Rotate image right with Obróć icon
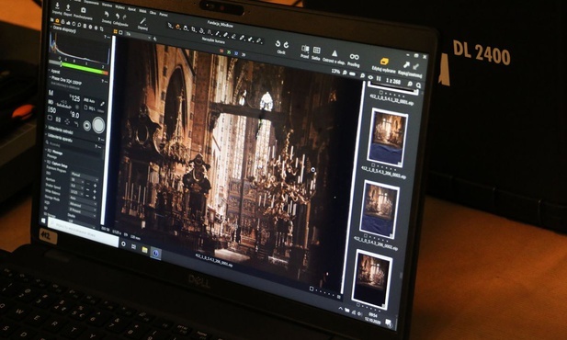This screenshot has width=567, height=340. (x=286, y=44)
